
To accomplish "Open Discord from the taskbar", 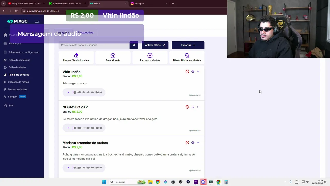I will (203, 182).
